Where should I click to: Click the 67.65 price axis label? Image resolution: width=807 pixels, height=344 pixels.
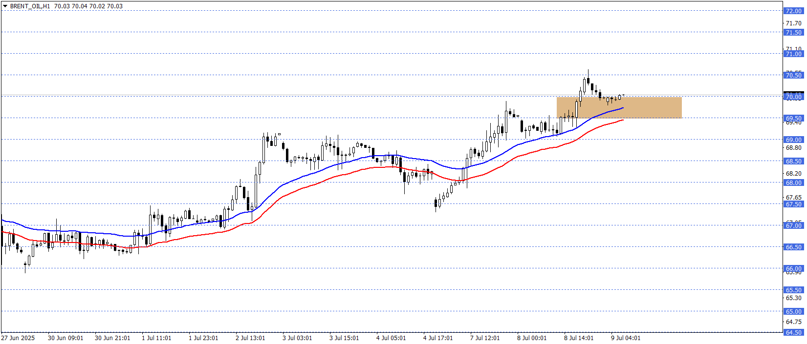tap(794, 197)
